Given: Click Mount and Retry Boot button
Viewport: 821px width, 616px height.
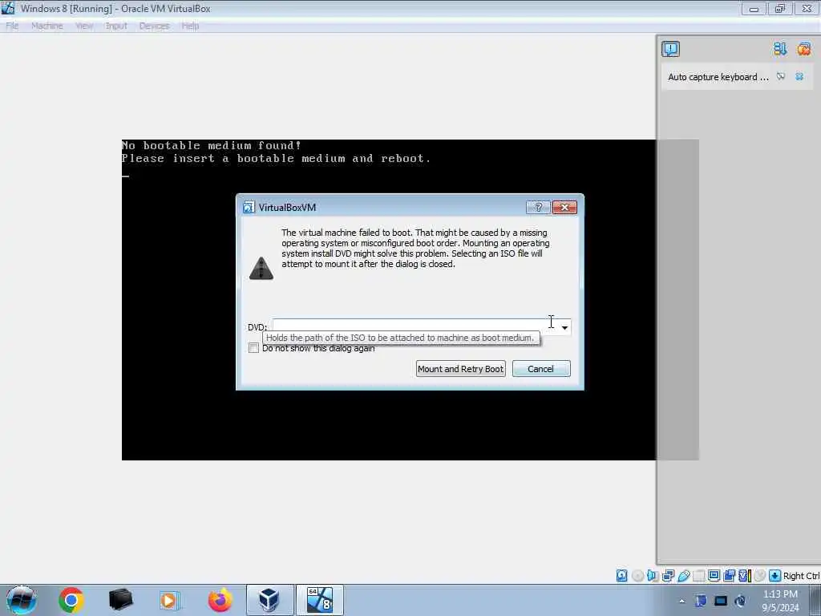Looking at the screenshot, I should (x=461, y=369).
